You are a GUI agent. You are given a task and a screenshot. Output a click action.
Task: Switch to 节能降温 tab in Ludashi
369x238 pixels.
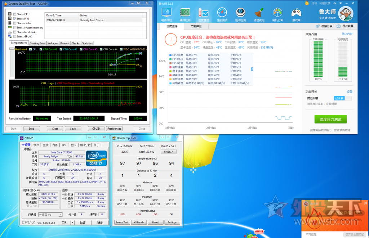pyautogui.click(x=196, y=26)
